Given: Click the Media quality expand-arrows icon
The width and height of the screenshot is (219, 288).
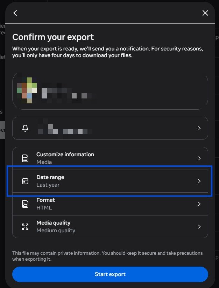Looking at the screenshot, I should (x=25, y=227).
